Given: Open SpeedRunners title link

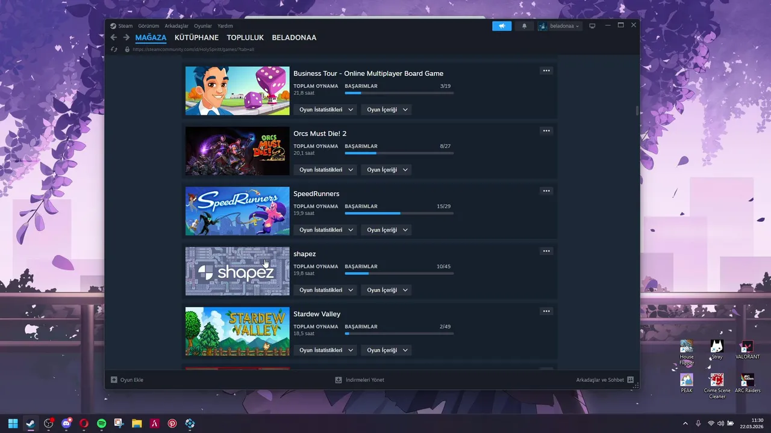Looking at the screenshot, I should point(316,194).
